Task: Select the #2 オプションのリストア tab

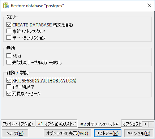Action: tap(99, 124)
